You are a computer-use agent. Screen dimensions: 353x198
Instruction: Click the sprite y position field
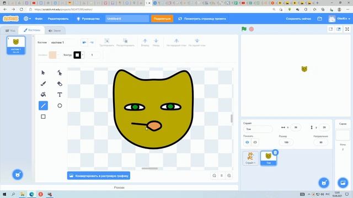(324, 127)
